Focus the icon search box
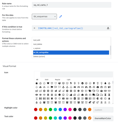Image resolution: width=118 pixels, height=124 pixels. click(76, 74)
